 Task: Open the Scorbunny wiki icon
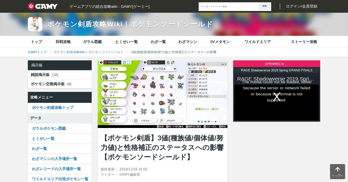pos(35,24)
